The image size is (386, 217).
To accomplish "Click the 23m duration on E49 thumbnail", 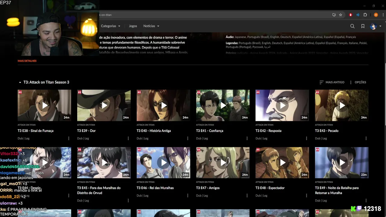I will [x=364, y=175].
